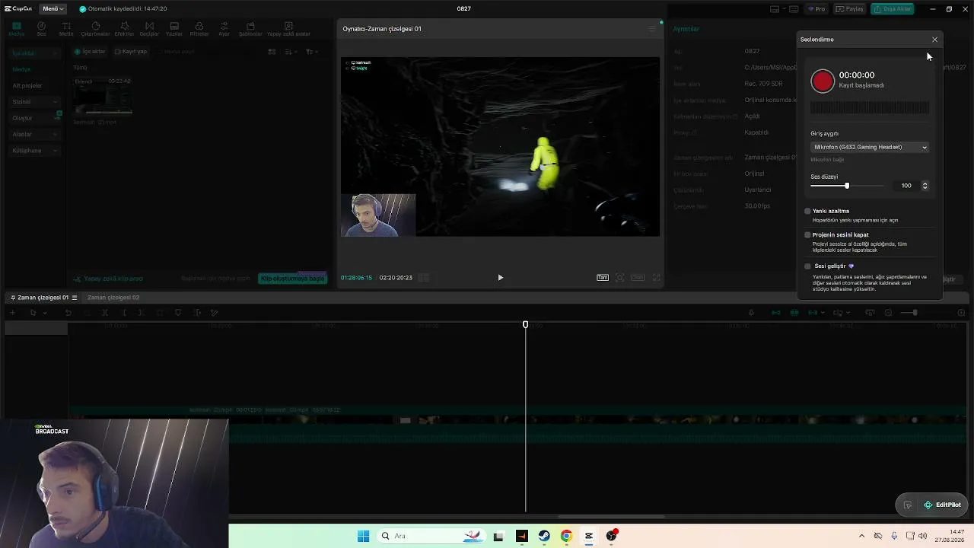Show hidden icons in the system tray
974x548 pixels.
point(861,536)
